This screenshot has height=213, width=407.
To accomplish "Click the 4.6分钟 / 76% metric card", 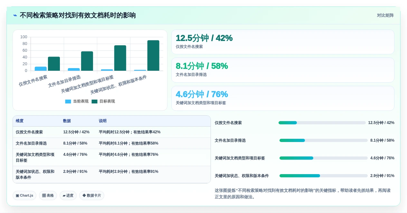I will pyautogui.click(x=283, y=98).
